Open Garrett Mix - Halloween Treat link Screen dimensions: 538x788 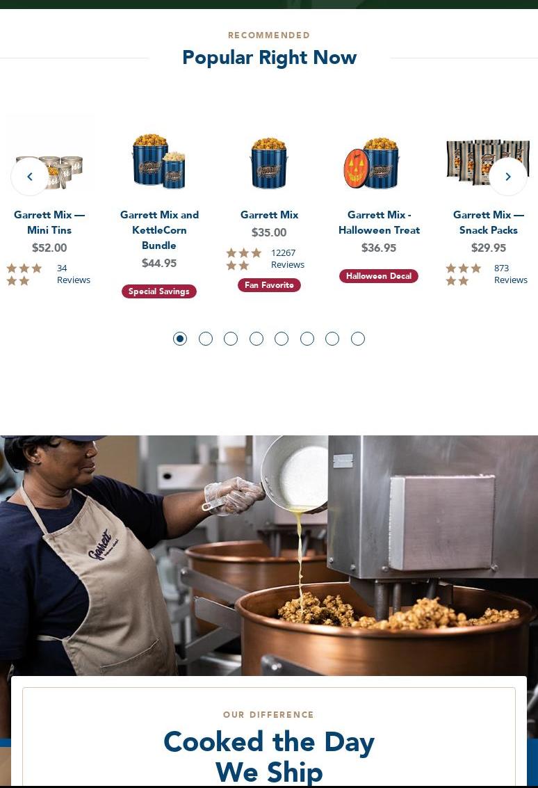pyautogui.click(x=379, y=222)
